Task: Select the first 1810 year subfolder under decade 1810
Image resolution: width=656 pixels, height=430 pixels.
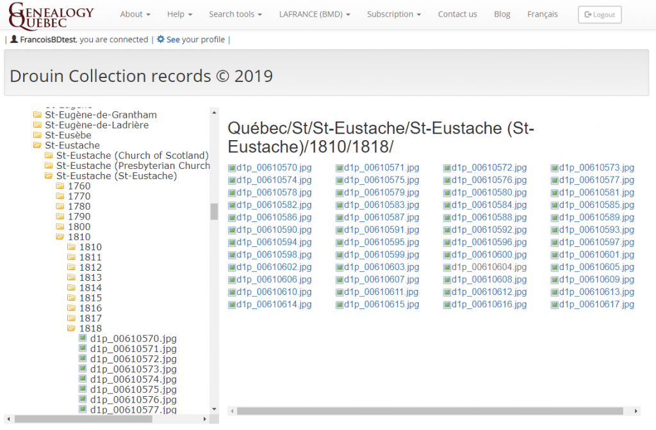Action: tap(90, 247)
